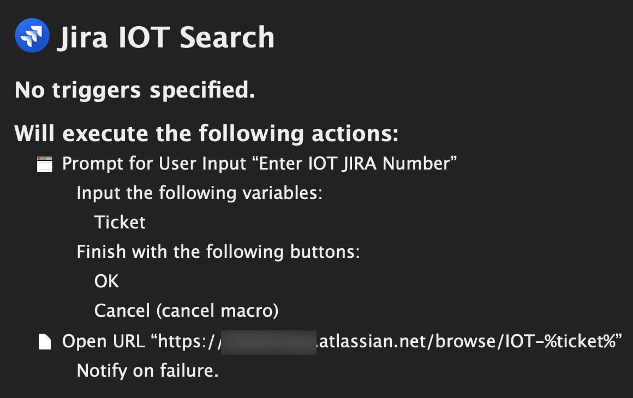Click the OK button entry
The height and width of the screenshot is (398, 633).
[x=106, y=281]
